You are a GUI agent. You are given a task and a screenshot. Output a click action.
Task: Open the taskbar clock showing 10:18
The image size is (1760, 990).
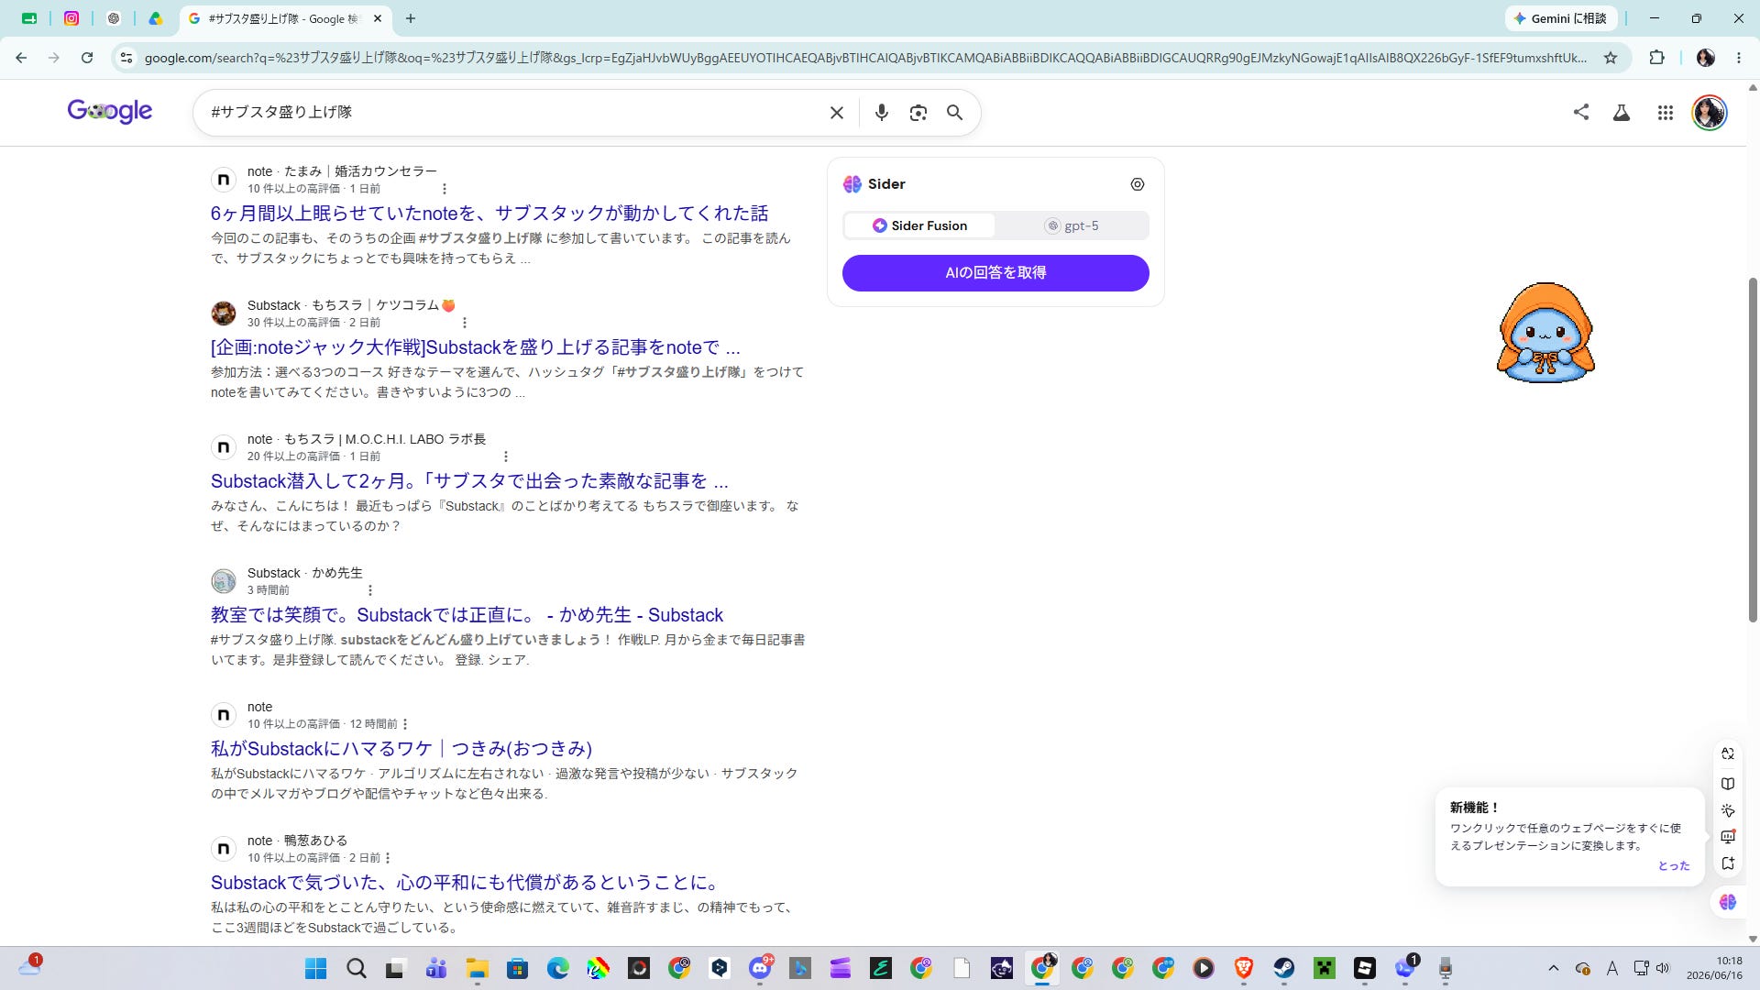tap(1716, 969)
